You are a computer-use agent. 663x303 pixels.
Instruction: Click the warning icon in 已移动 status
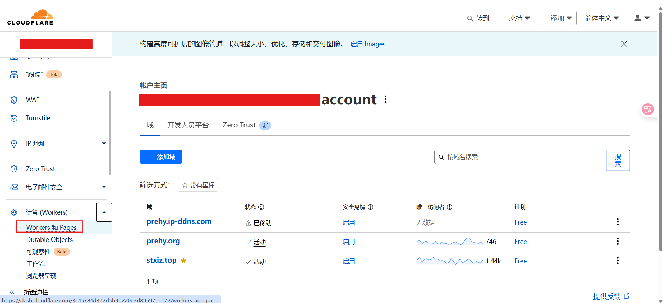[x=248, y=223]
